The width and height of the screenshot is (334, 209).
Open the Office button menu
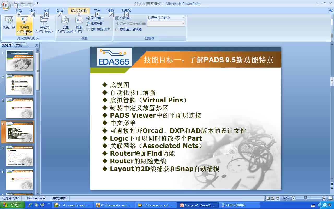click(x=6, y=5)
